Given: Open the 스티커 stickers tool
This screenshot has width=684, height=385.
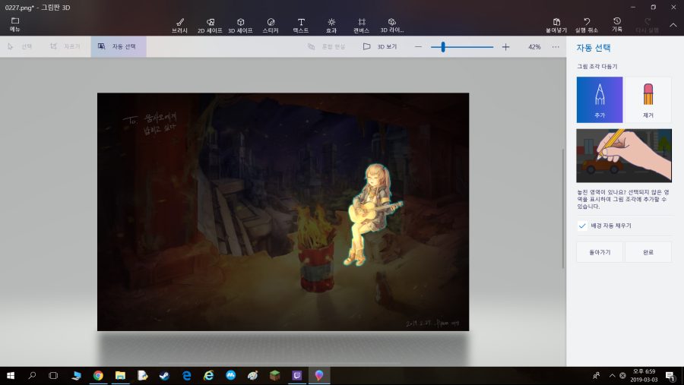Looking at the screenshot, I should pyautogui.click(x=271, y=26).
